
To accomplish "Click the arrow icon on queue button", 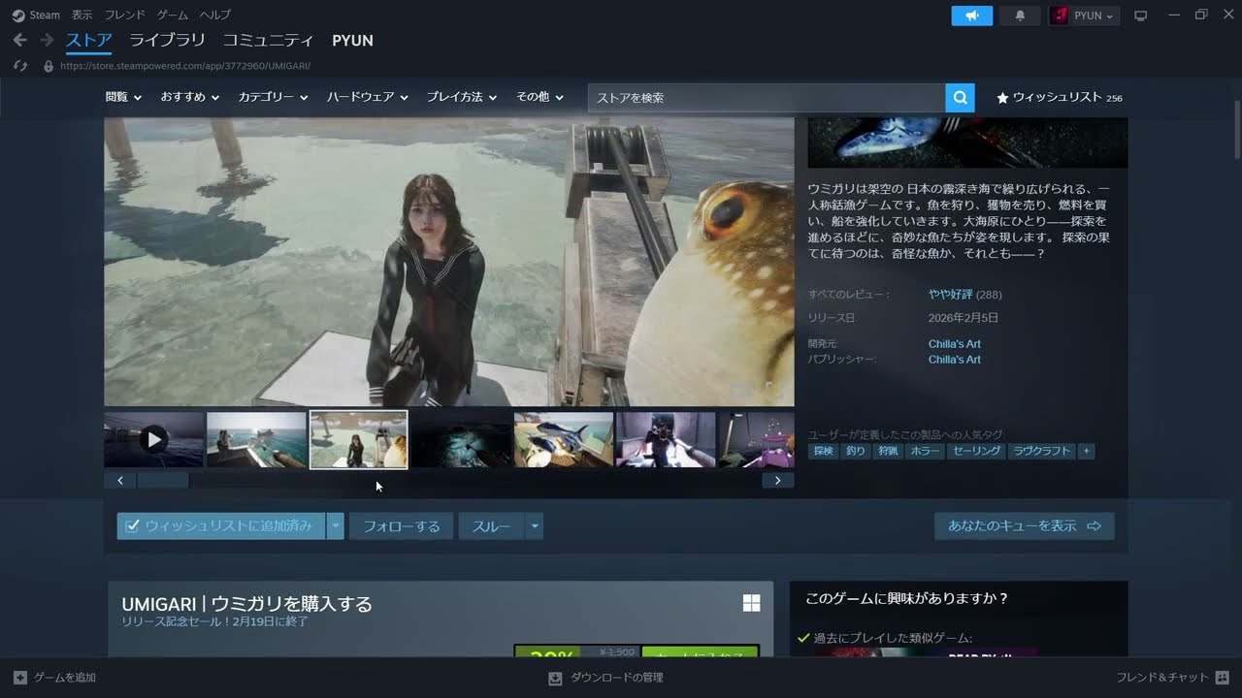I will 1094,525.
